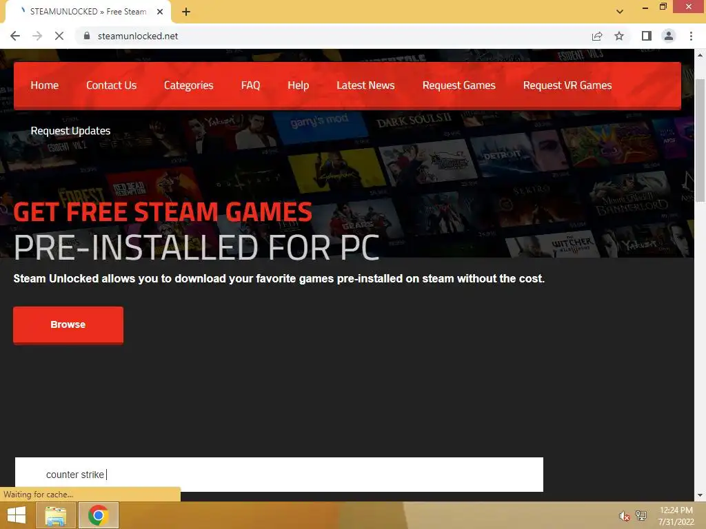
Task: Click the page vertical scrollbar thumb
Action: point(700,141)
